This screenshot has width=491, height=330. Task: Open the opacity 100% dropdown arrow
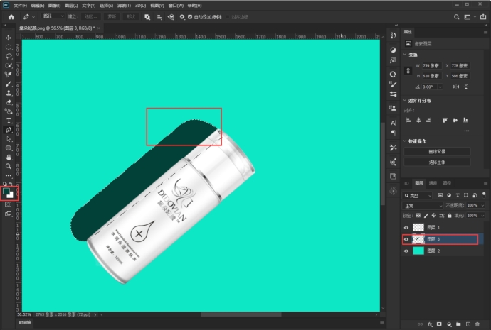(x=482, y=205)
